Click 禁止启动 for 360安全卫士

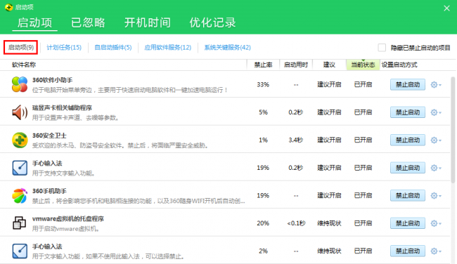(x=408, y=140)
